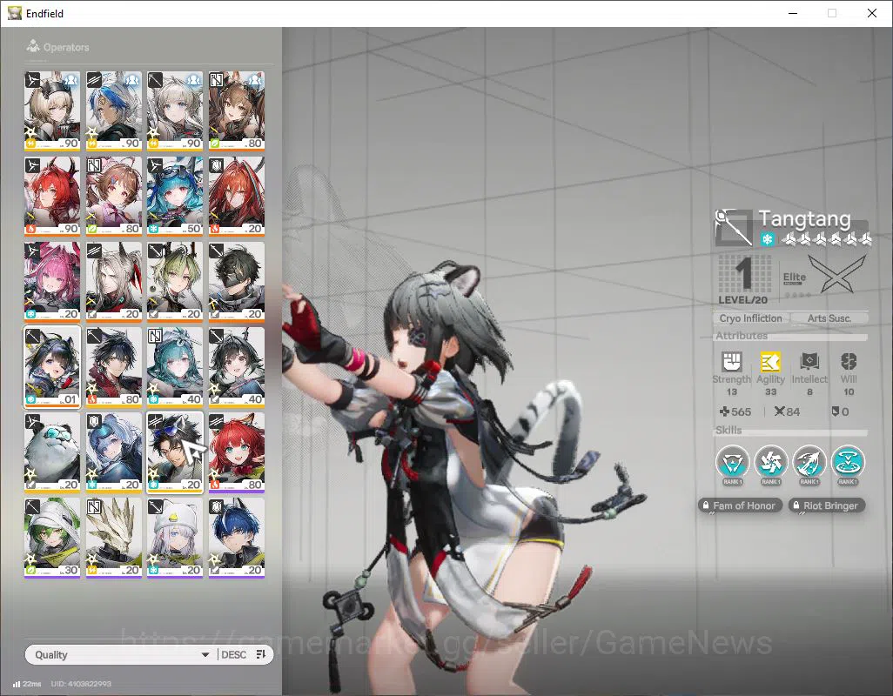Click the defense shield icon beside 0
This screenshot has width=893, height=696.
[835, 412]
